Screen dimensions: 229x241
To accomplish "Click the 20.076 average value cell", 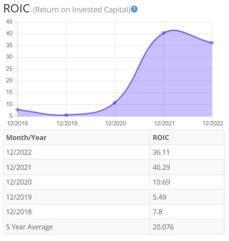I will [187, 227].
